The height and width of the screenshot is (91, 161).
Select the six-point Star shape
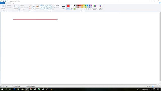pos(46,9)
